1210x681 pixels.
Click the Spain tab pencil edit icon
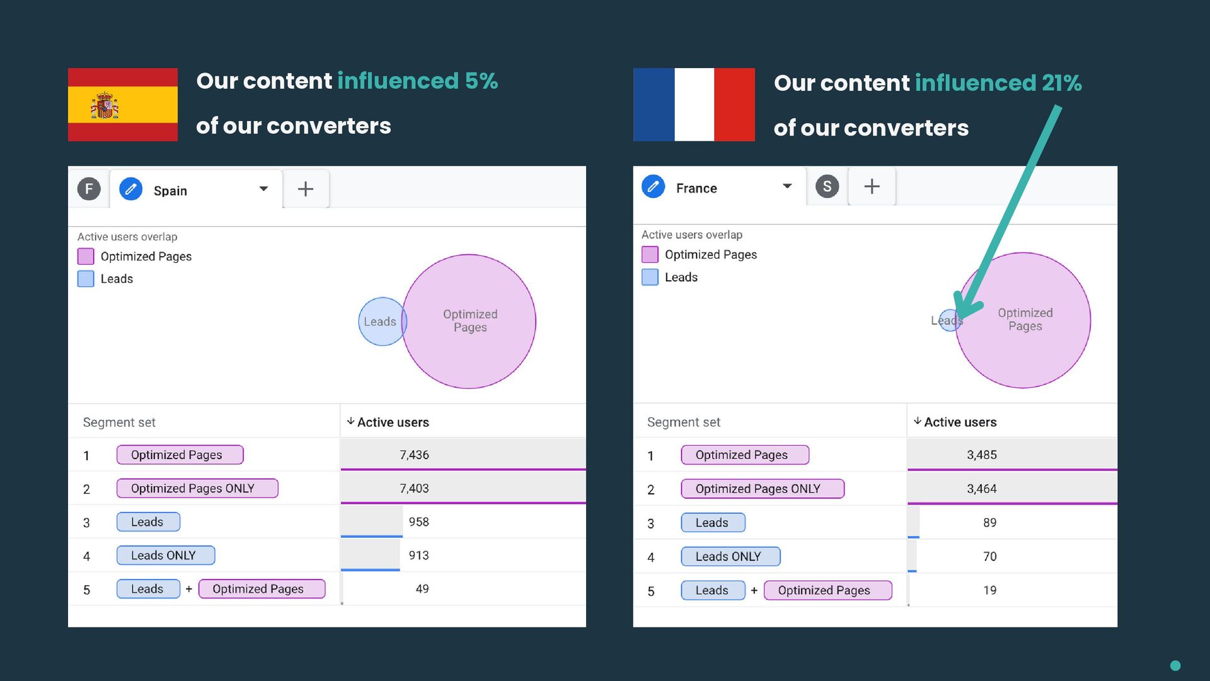(x=130, y=189)
